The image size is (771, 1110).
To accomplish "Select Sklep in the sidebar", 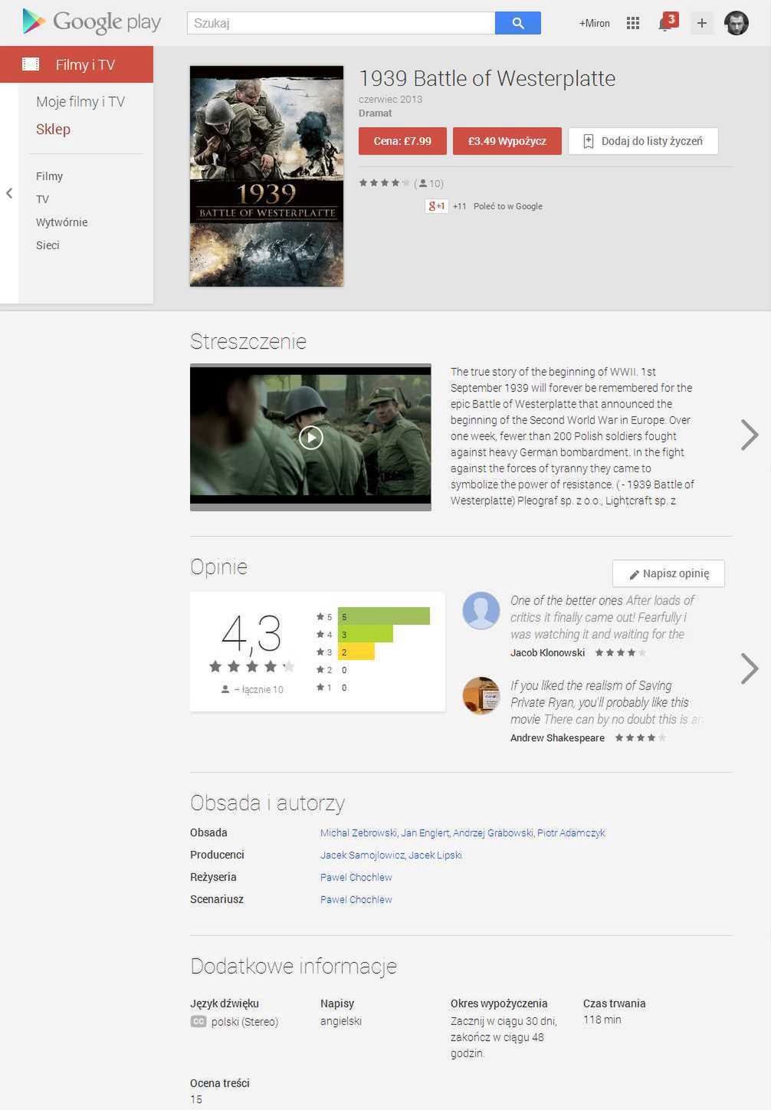I will click(x=53, y=129).
